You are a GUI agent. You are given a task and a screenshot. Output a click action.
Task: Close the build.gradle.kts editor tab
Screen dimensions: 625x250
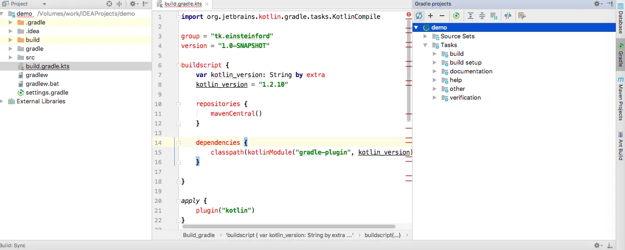coord(206,4)
